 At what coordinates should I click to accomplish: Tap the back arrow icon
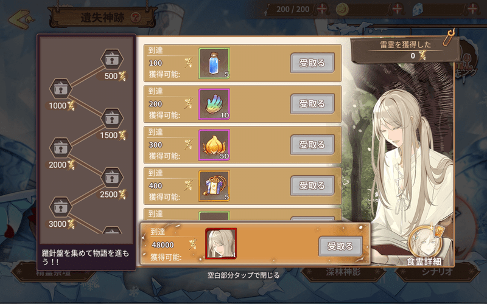[21, 19]
